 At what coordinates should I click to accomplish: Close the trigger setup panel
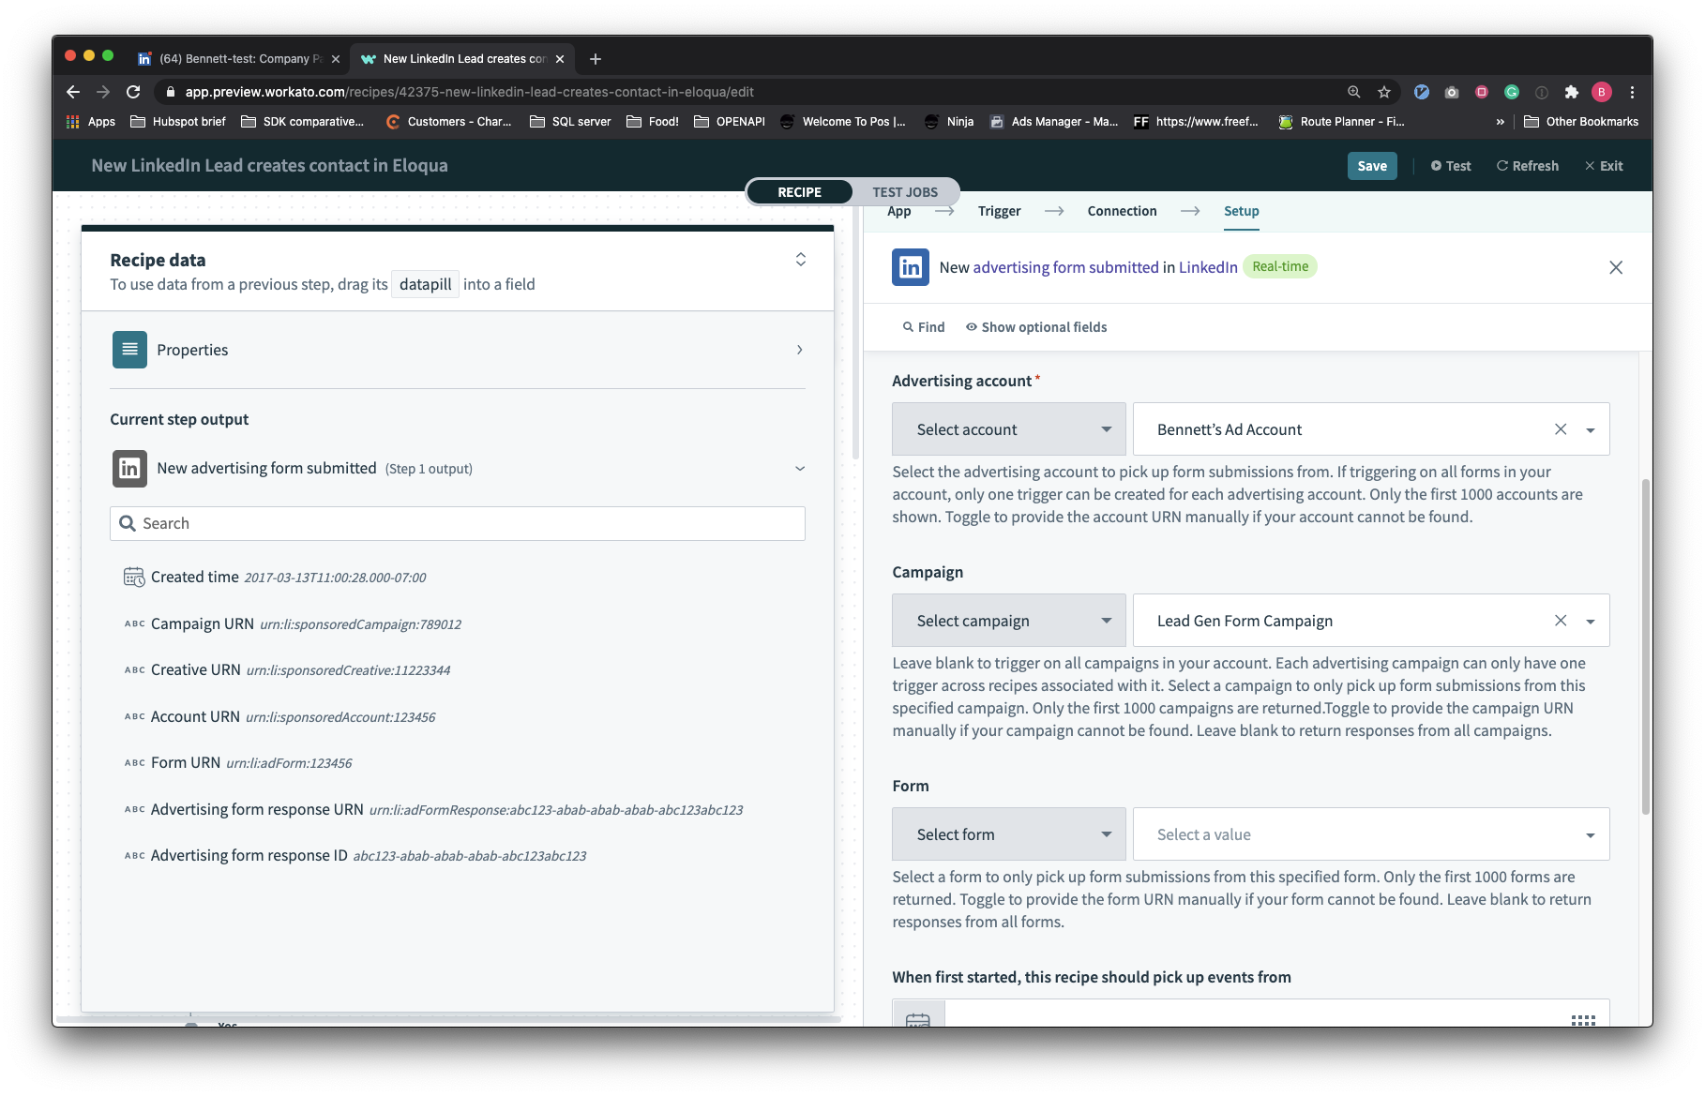pyautogui.click(x=1616, y=267)
